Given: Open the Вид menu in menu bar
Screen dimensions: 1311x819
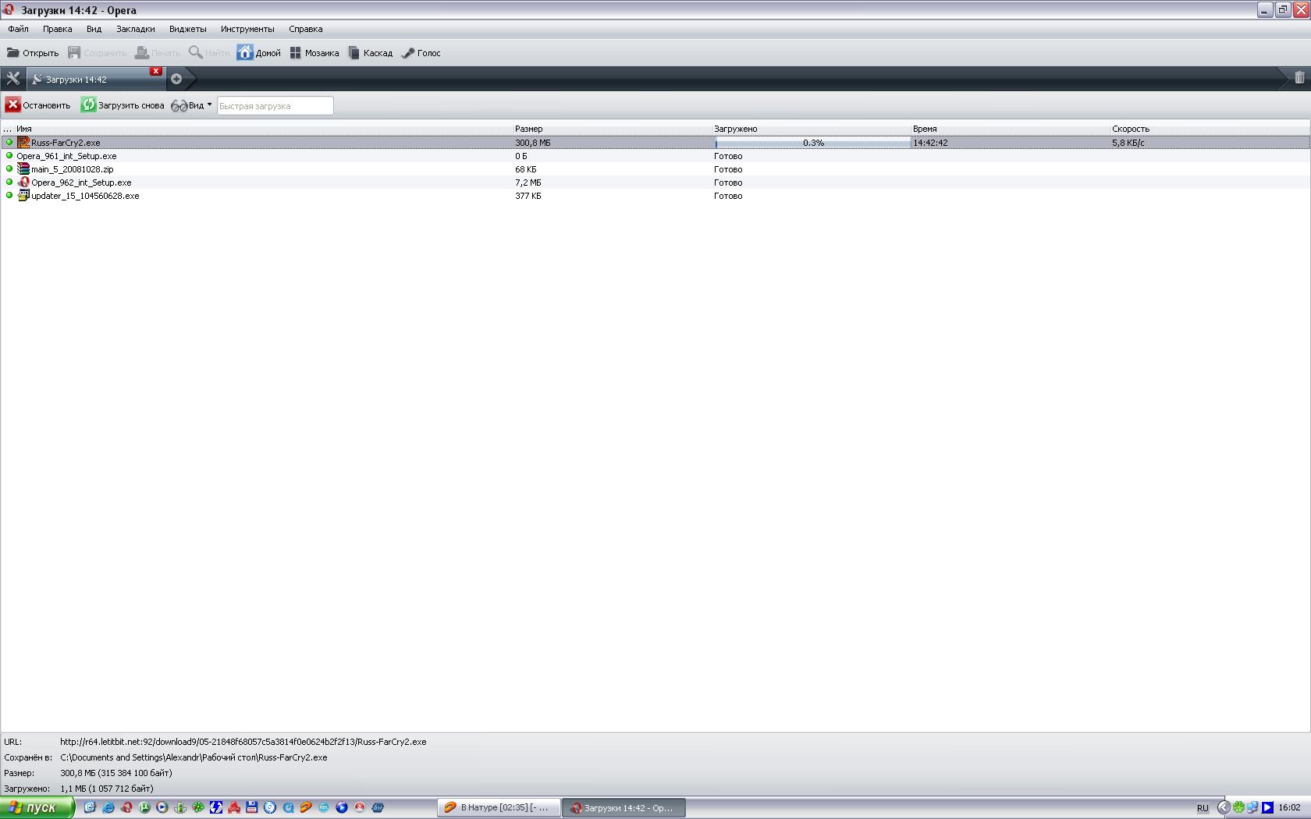Looking at the screenshot, I should tap(94, 29).
